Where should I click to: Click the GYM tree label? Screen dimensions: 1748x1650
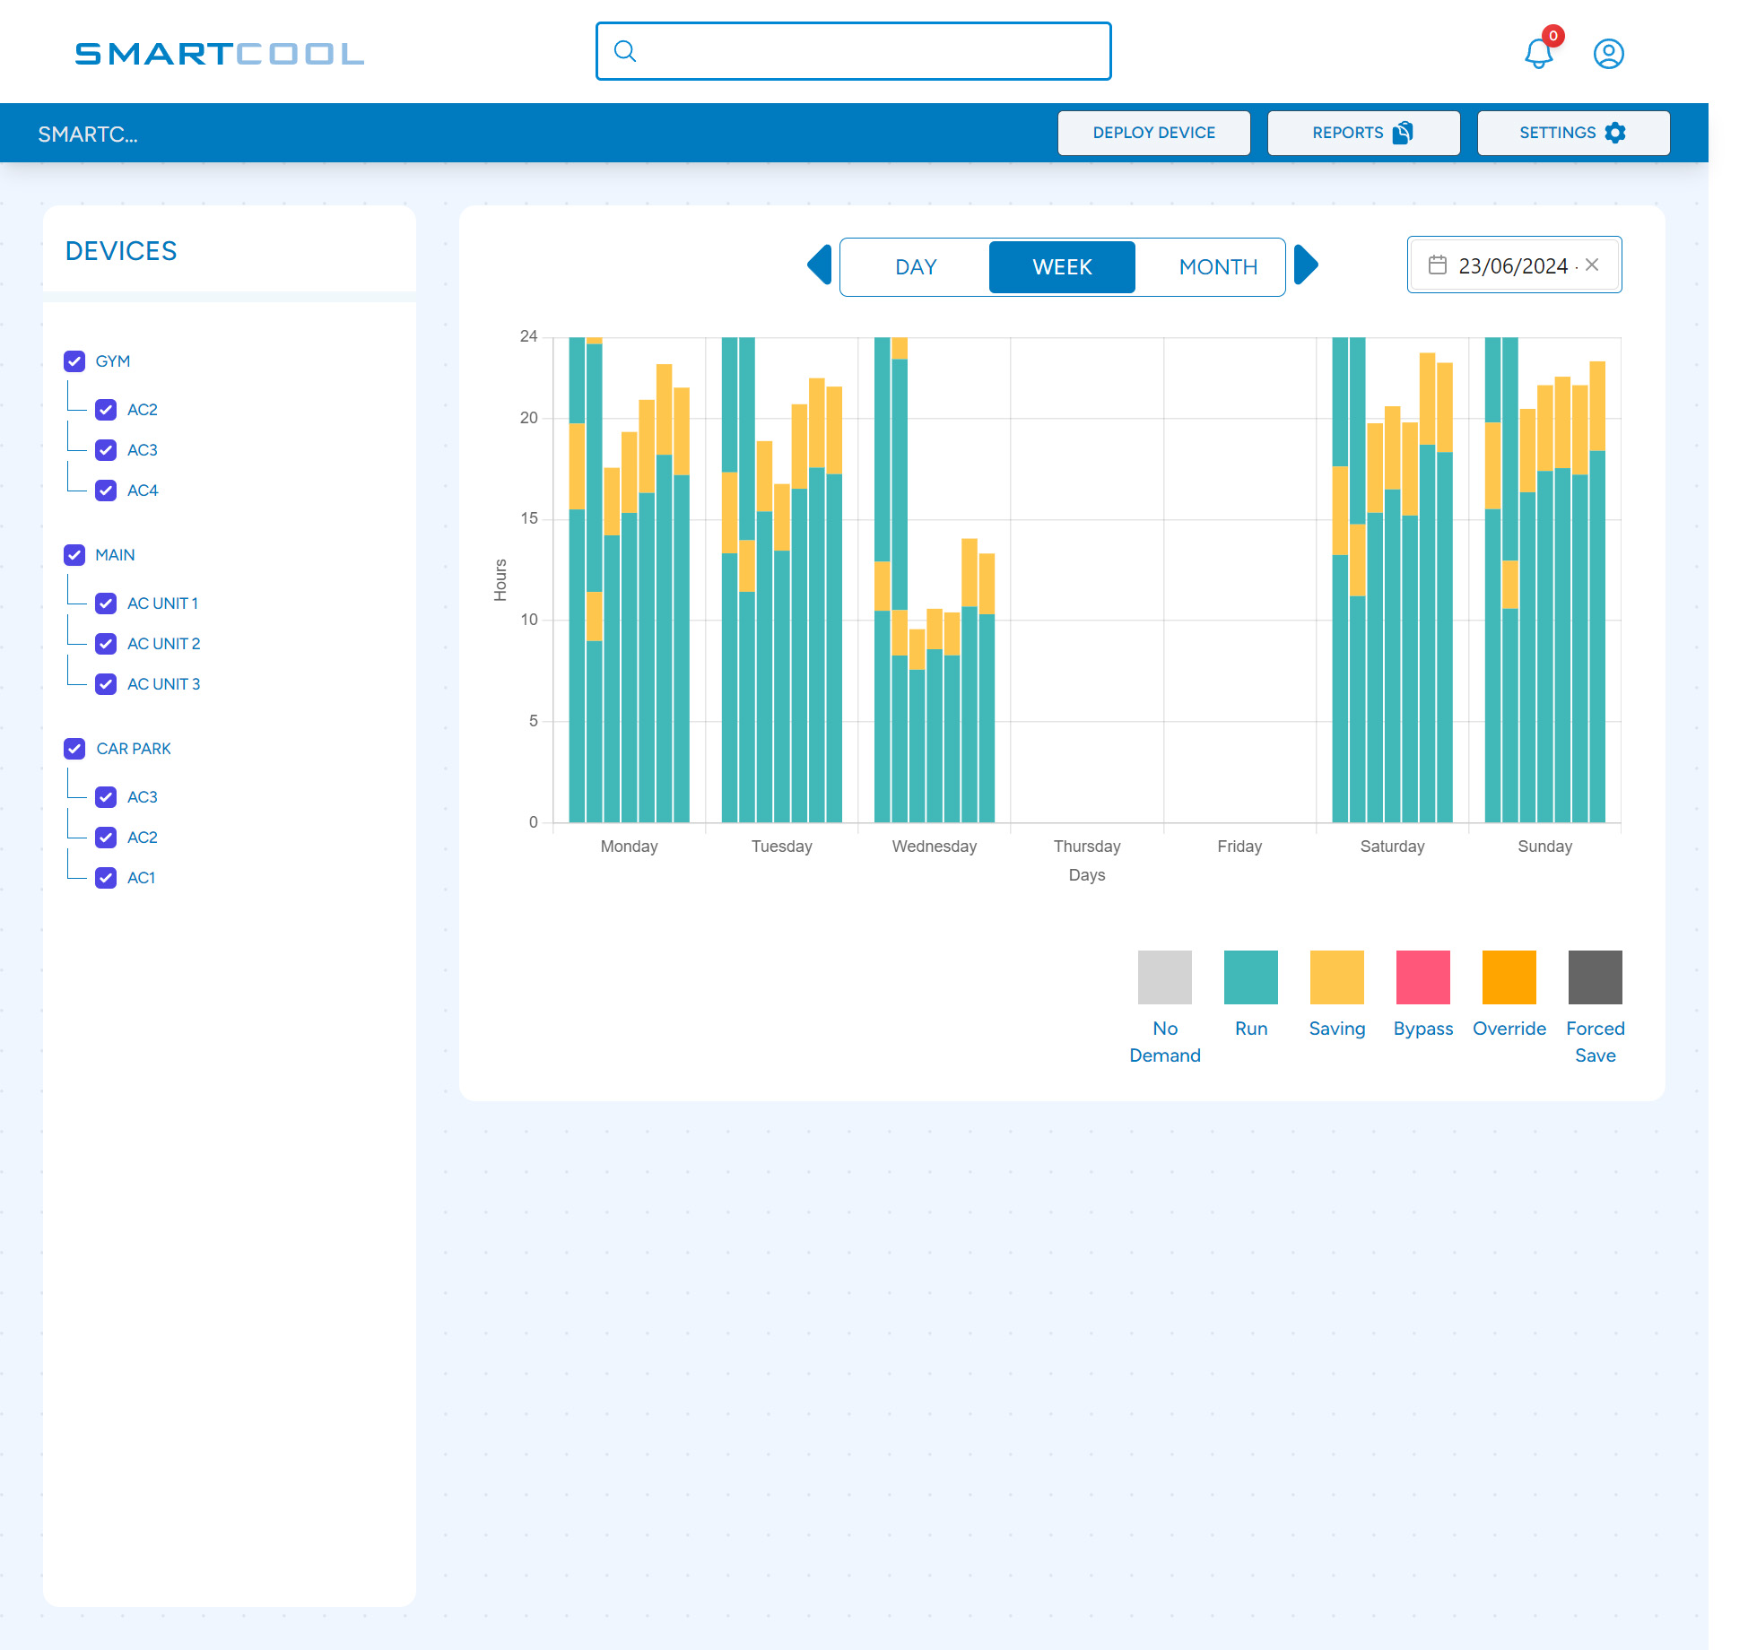pyautogui.click(x=113, y=361)
